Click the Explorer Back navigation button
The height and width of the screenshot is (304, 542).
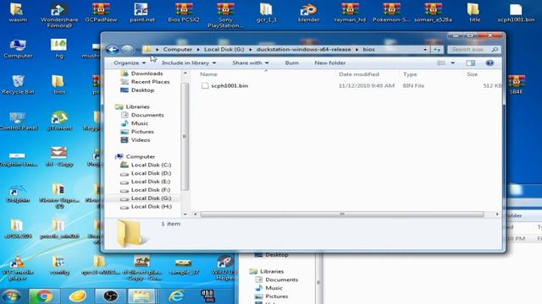(x=113, y=50)
